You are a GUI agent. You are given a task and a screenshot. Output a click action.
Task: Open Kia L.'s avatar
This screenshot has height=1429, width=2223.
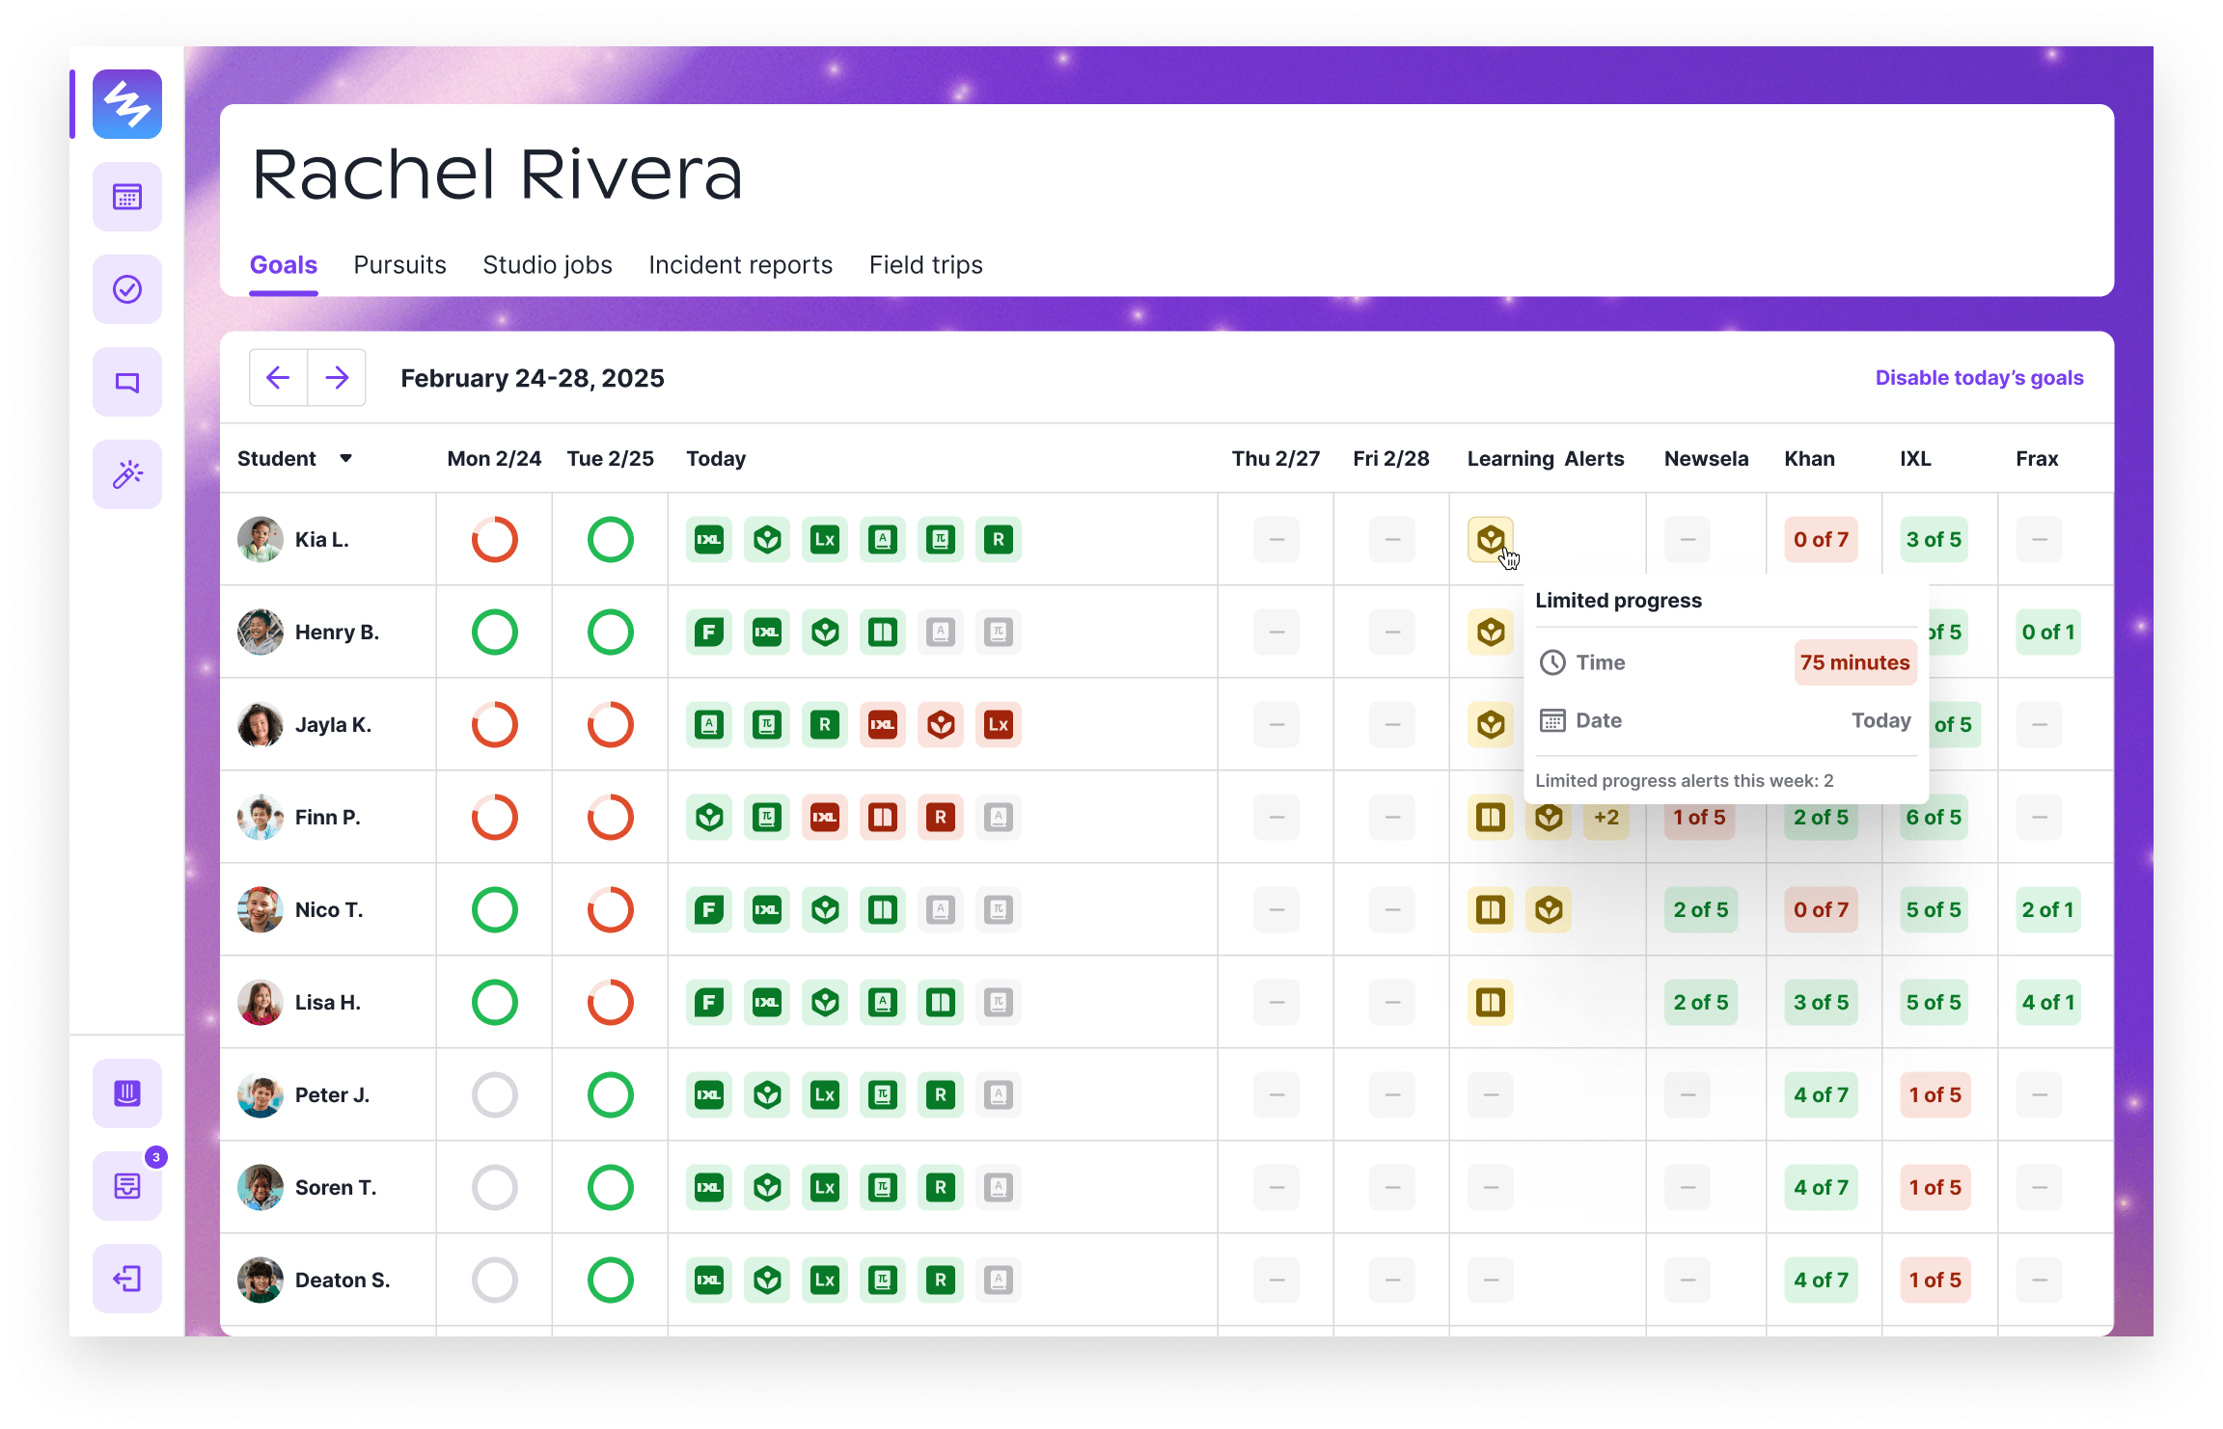[261, 540]
